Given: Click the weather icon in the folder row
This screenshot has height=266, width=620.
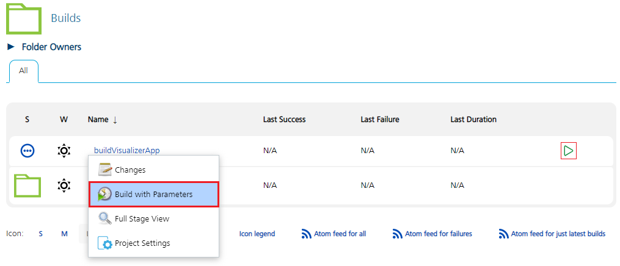Looking at the screenshot, I should (x=64, y=185).
